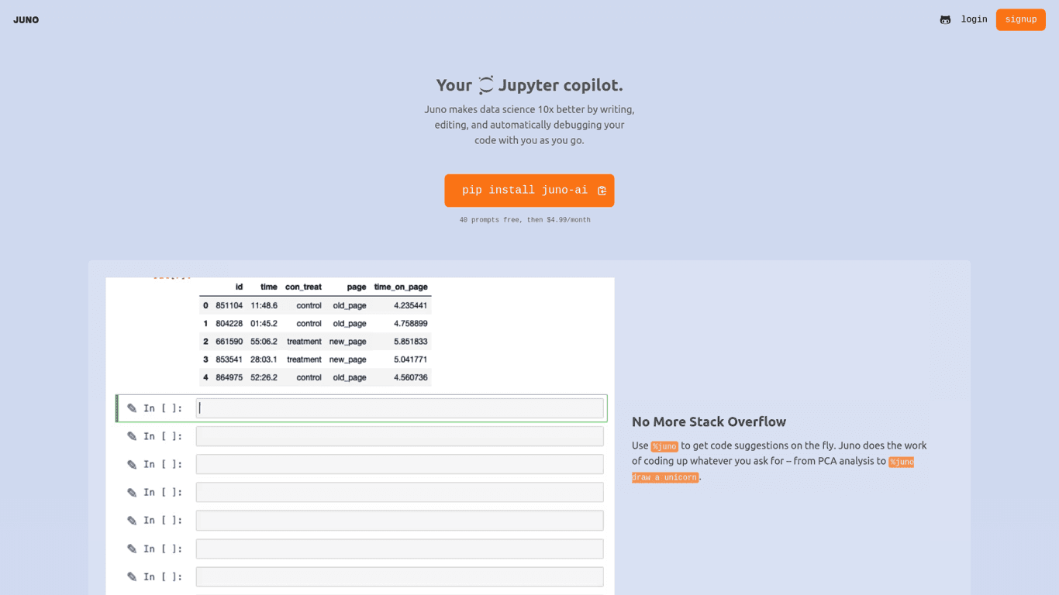Click the pencil icon on the active cell
Screen dimensions: 1059x595
[x=132, y=408]
